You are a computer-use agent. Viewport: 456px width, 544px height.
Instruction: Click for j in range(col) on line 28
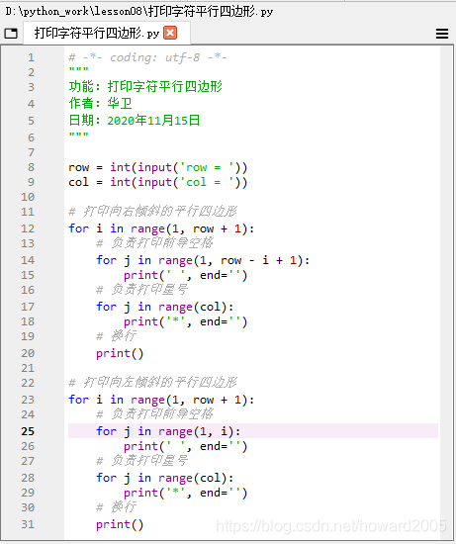pyautogui.click(x=165, y=478)
